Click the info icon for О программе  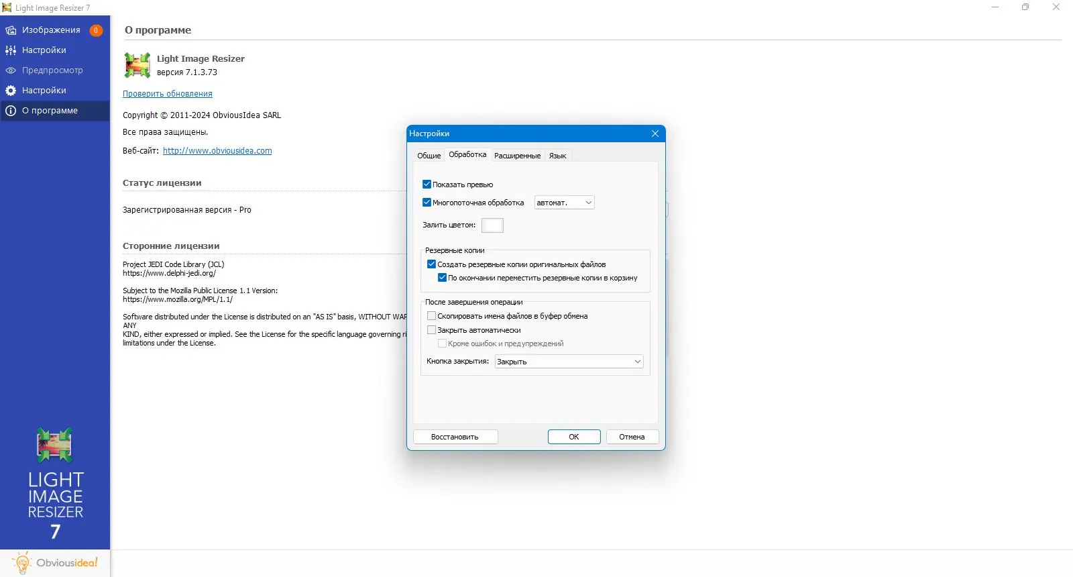point(11,111)
